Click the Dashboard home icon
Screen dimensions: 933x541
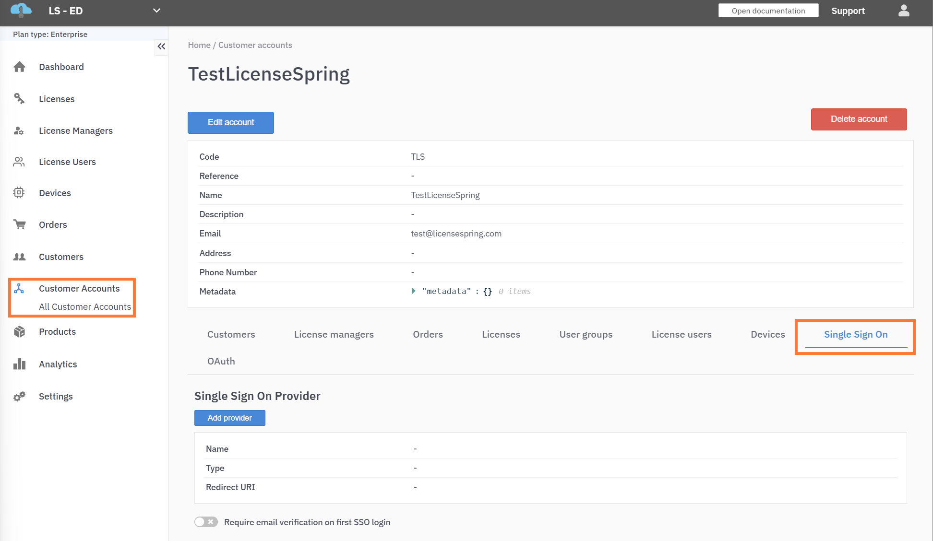[19, 67]
